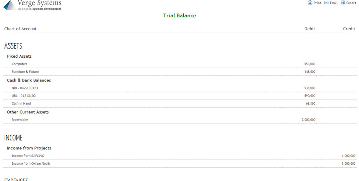Select the Income from Oxfam Novib row

pyautogui.click(x=31, y=164)
